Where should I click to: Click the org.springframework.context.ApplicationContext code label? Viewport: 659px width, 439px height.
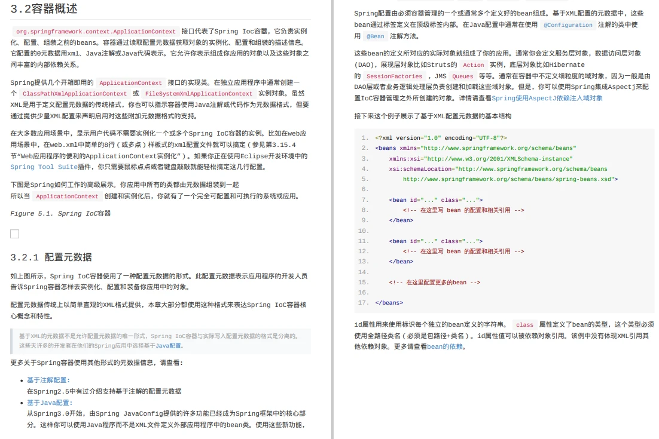coord(96,32)
